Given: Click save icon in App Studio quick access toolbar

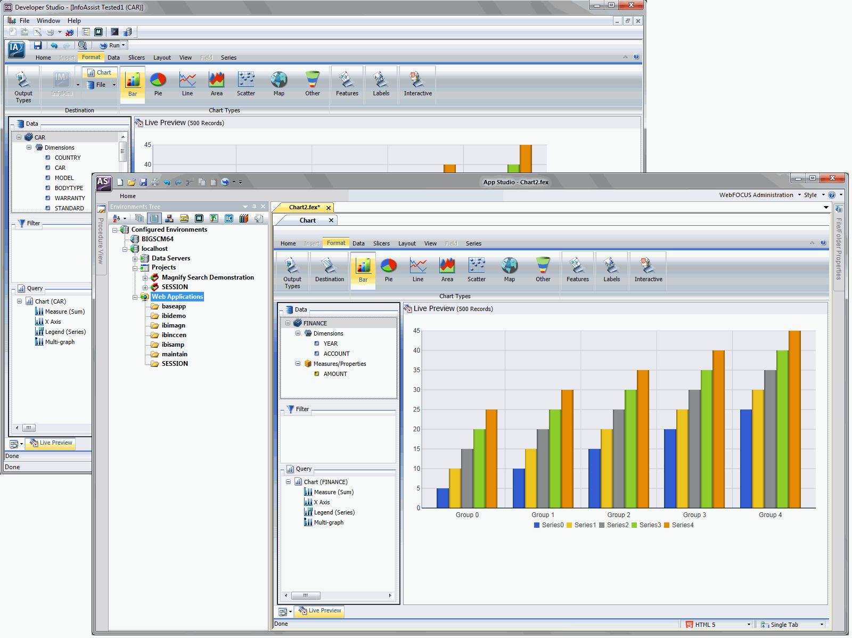Looking at the screenshot, I should click(x=143, y=182).
